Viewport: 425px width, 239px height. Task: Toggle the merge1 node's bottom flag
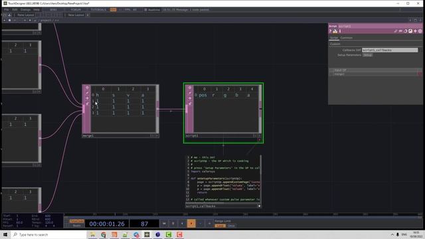(87, 104)
